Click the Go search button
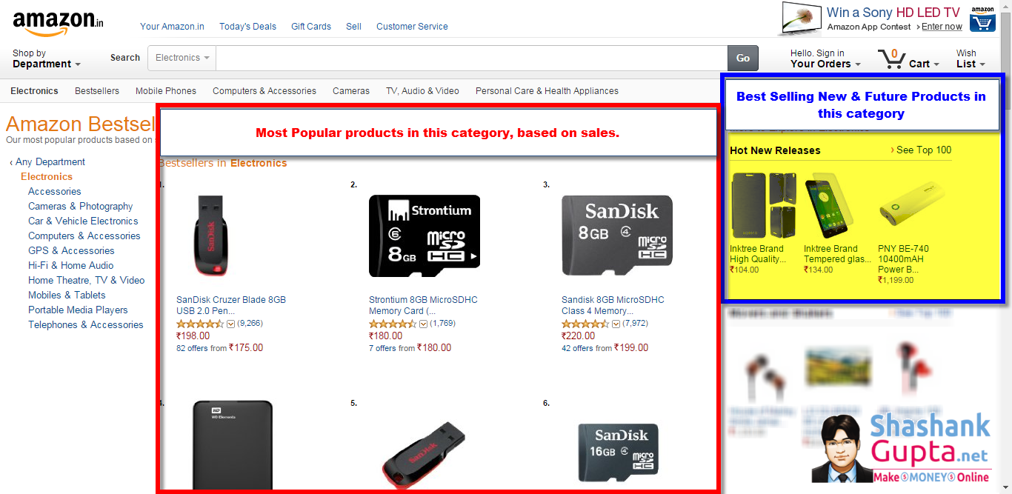This screenshot has height=494, width=1012. [x=743, y=58]
